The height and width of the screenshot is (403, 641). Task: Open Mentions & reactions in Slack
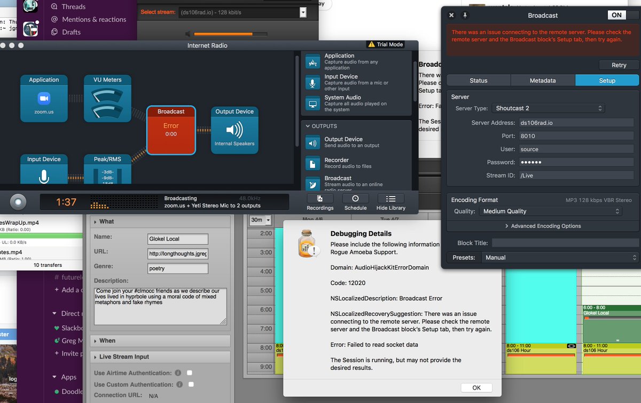pyautogui.click(x=88, y=19)
